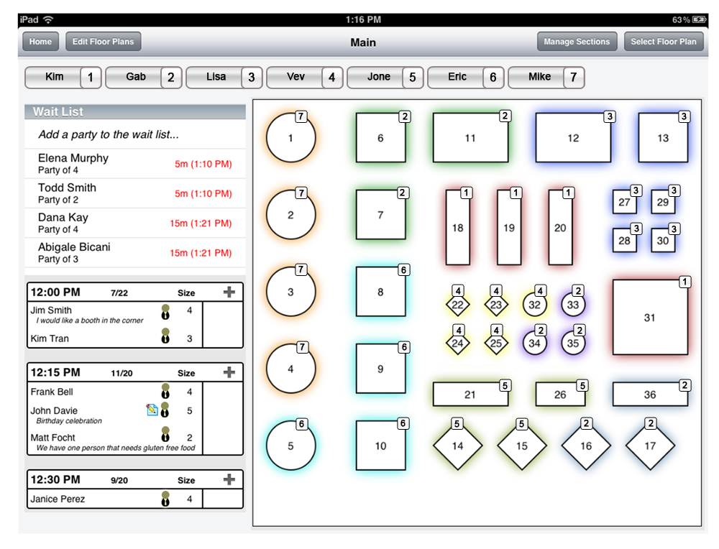Select large square table 31
719x549 pixels.
point(650,317)
